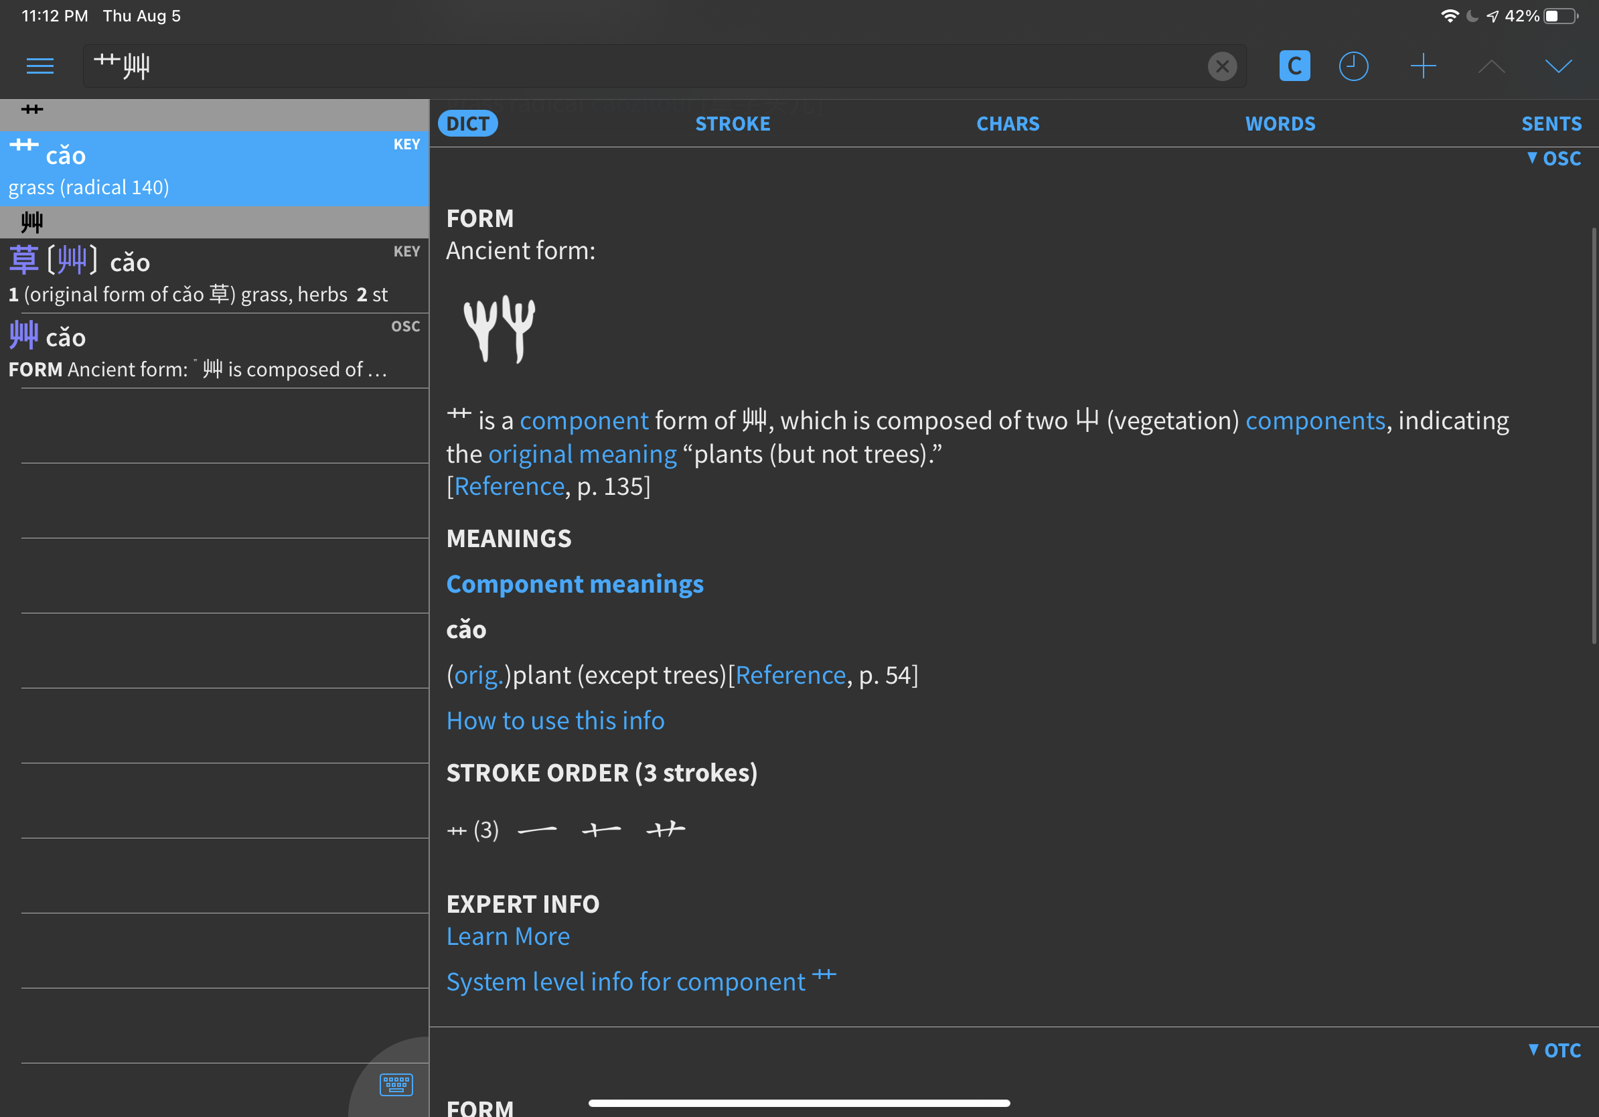The width and height of the screenshot is (1599, 1117).
Task: Collapse the OSC dictionary section
Action: pyautogui.click(x=1553, y=159)
